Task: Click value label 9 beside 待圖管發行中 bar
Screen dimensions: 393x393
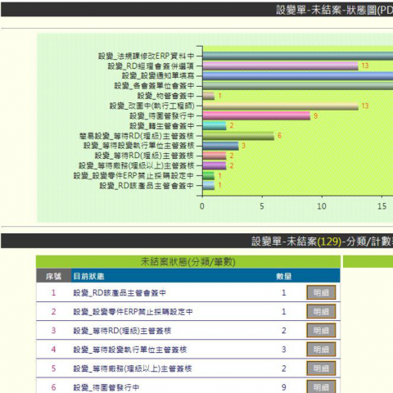Action: pyautogui.click(x=315, y=115)
